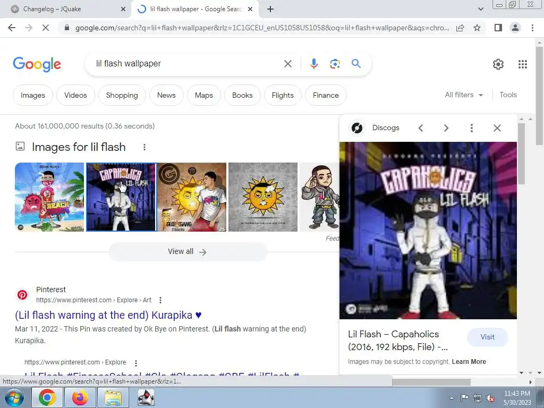Viewport: 544px width, 408px height.
Task: Open more options in image preview panel
Action: 472,128
